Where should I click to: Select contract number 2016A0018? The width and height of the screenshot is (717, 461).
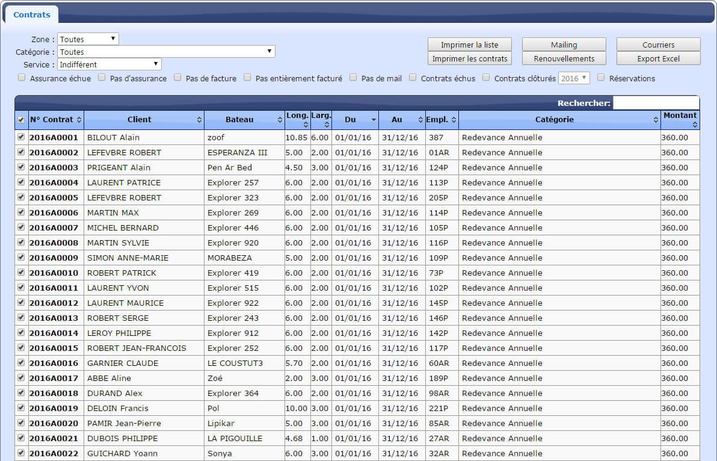click(54, 394)
